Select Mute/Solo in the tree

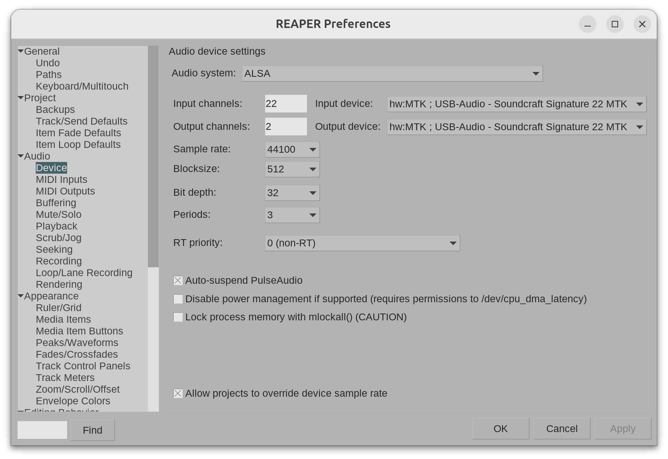(59, 215)
